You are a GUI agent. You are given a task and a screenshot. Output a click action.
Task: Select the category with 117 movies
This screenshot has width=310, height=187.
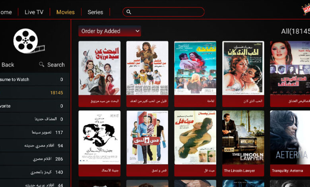tap(35, 132)
